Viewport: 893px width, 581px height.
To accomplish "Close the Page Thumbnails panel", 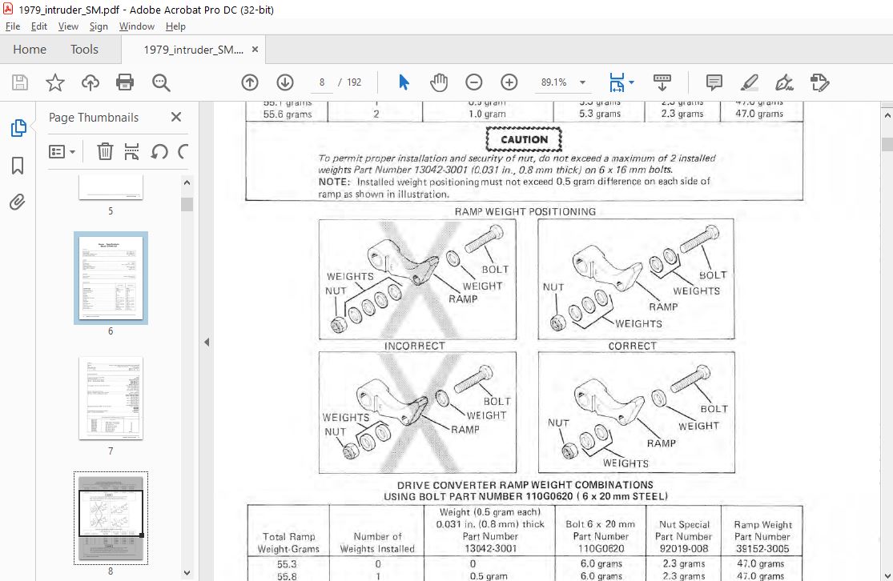I will pyautogui.click(x=176, y=117).
